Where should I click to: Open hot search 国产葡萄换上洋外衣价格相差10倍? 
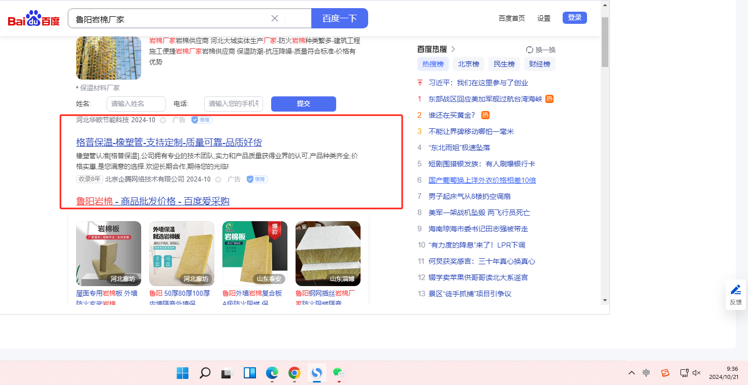[x=482, y=180]
